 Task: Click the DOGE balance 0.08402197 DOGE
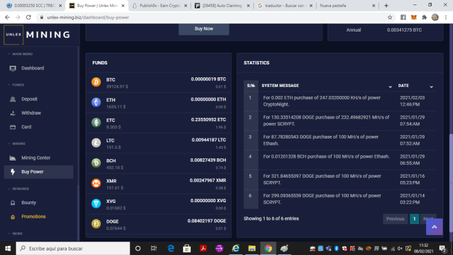tap(206, 221)
